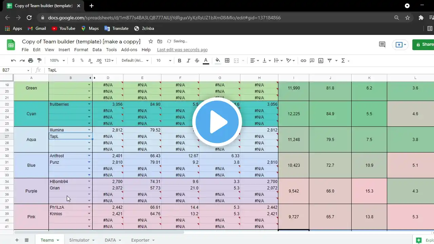Toggle italic formatting
This screenshot has width=434, height=244.
point(188,61)
